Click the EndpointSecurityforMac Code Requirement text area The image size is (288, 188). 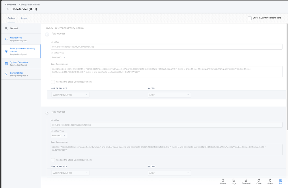coord(167,150)
